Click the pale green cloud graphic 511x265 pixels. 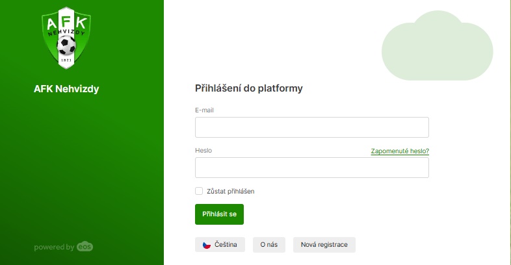pos(437,45)
